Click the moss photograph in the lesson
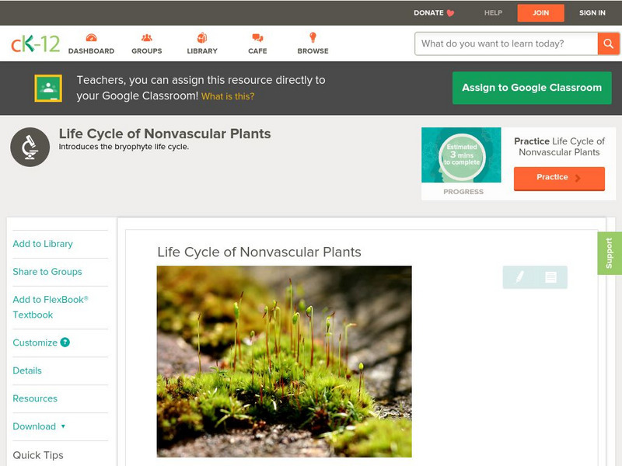This screenshot has height=466, width=622. (284, 361)
